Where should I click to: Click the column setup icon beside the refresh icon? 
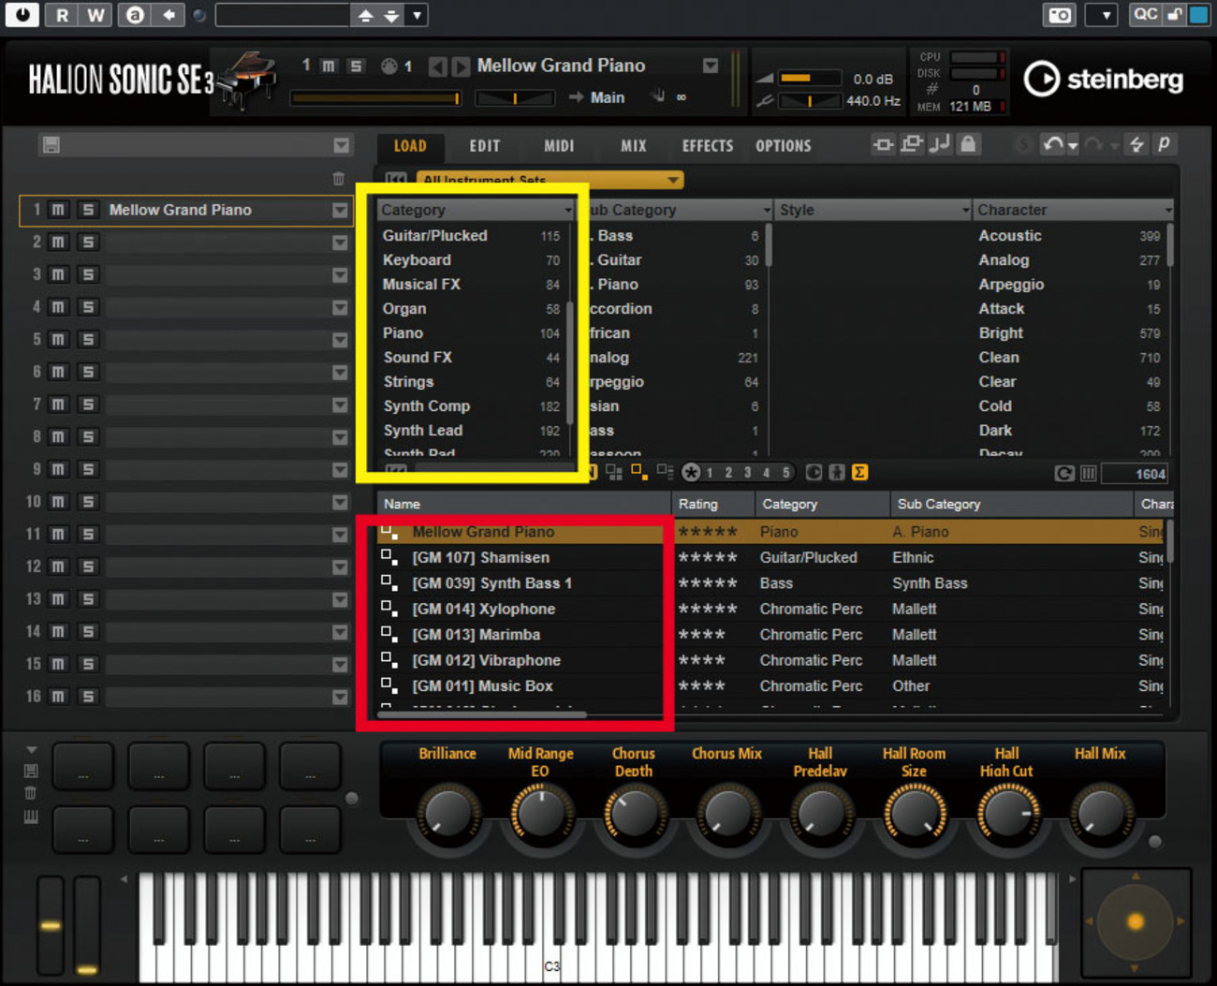(1088, 474)
